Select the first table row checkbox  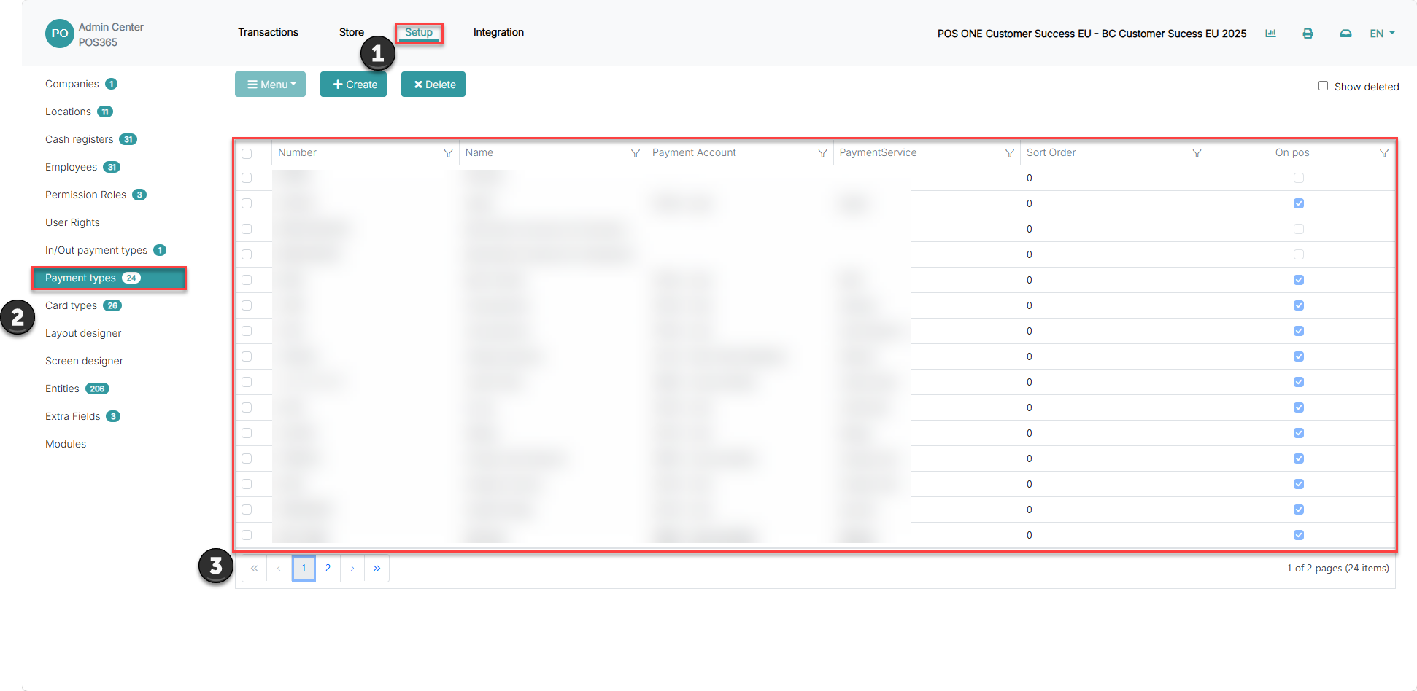pyautogui.click(x=247, y=178)
